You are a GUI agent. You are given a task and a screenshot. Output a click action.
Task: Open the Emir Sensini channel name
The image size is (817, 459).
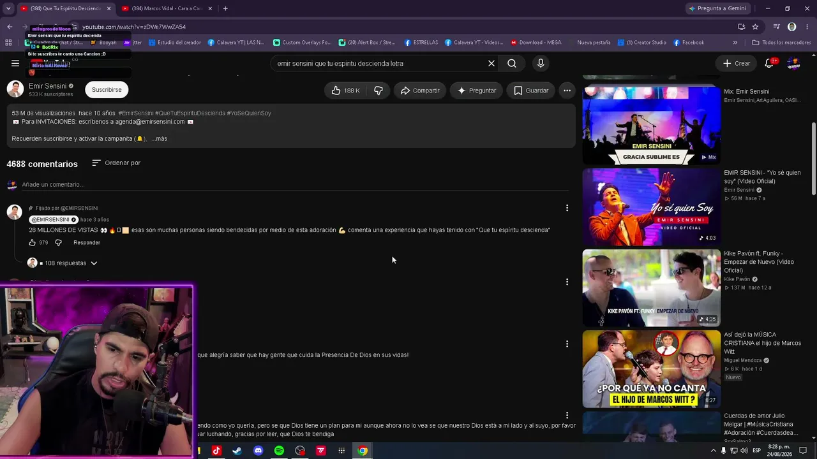click(47, 86)
